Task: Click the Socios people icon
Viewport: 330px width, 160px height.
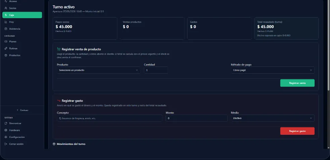Action: pos(6,8)
